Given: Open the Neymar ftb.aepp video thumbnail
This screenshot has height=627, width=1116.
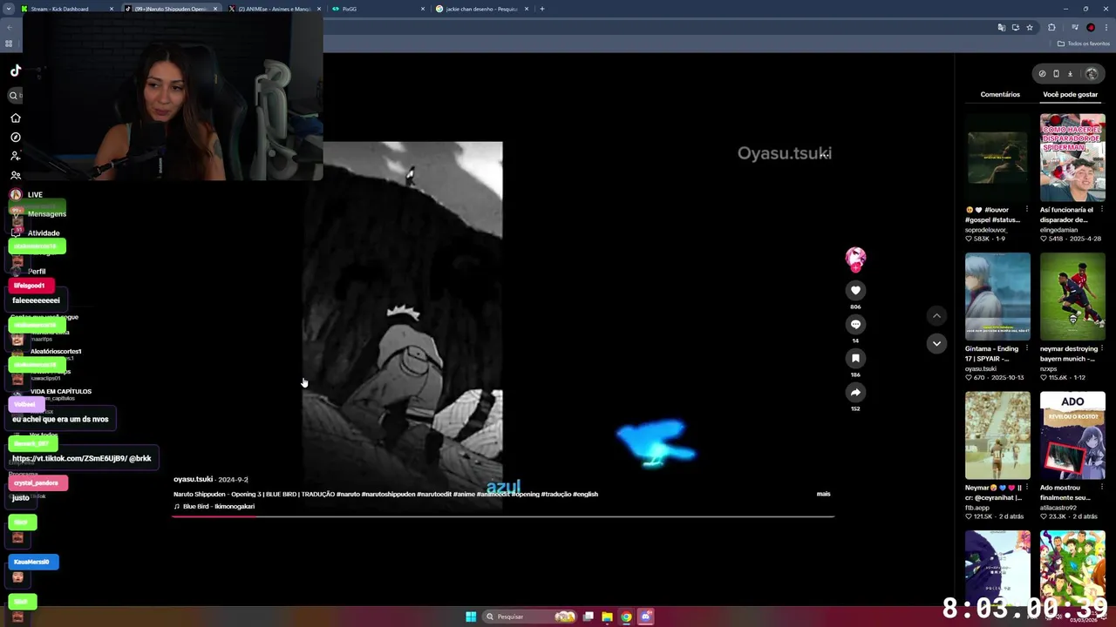Looking at the screenshot, I should (997, 435).
